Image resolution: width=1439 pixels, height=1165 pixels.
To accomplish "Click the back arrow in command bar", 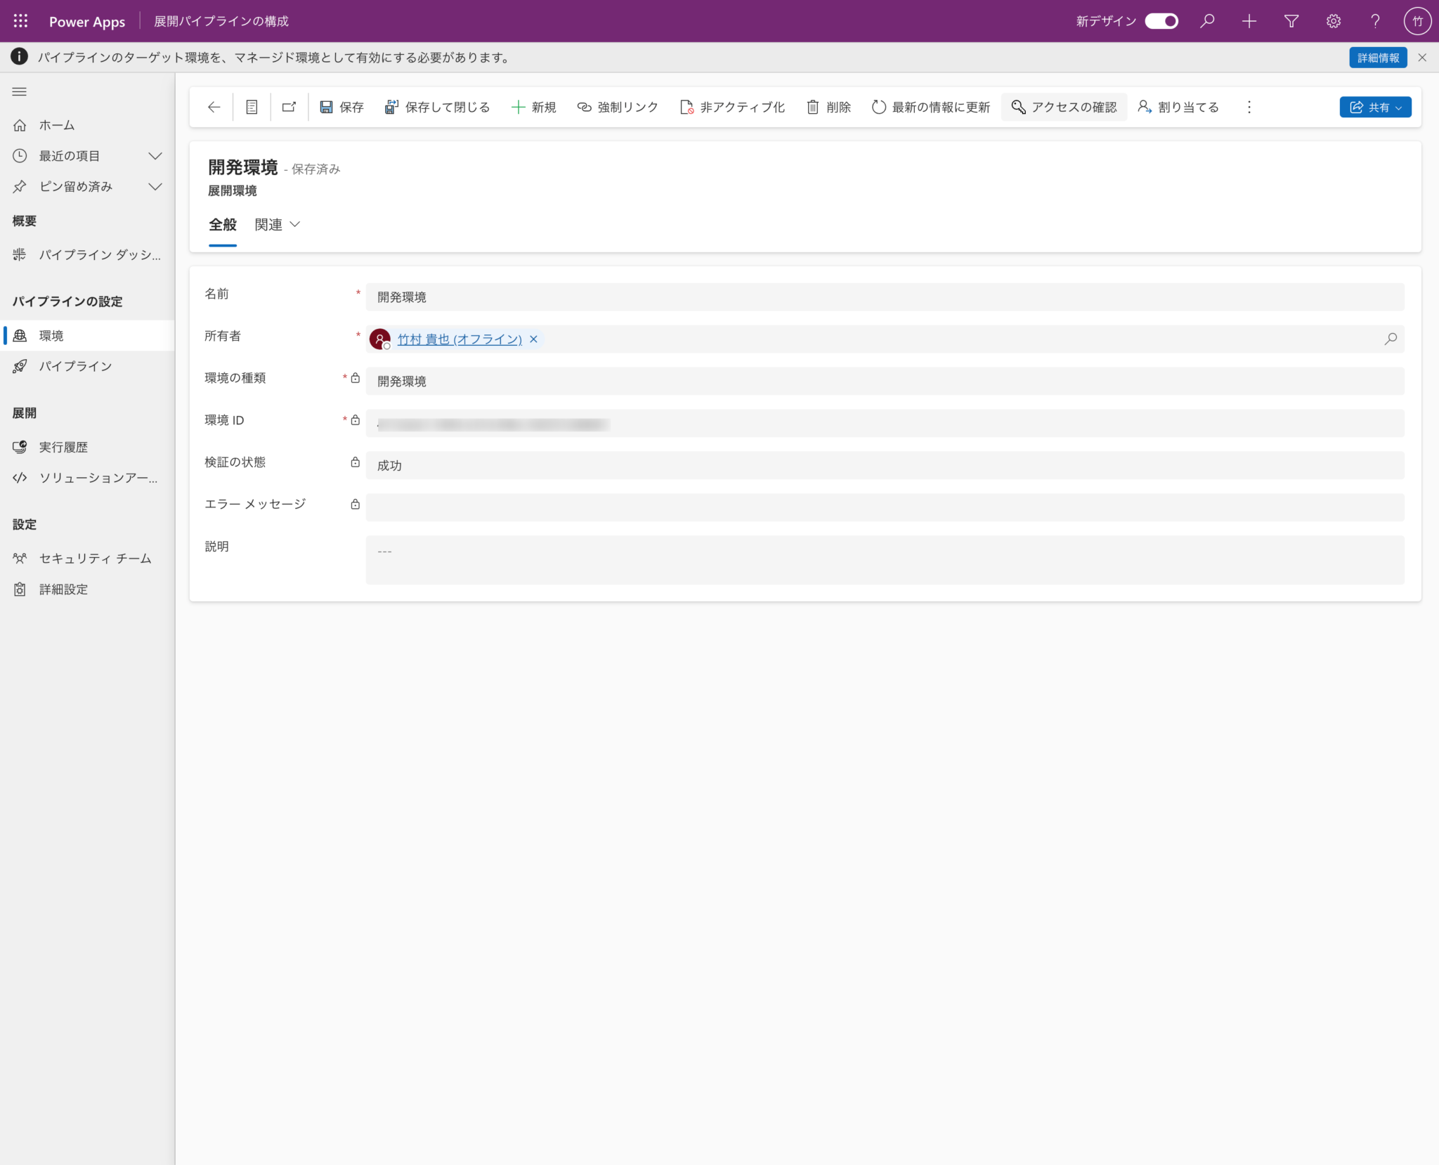I will tap(214, 107).
